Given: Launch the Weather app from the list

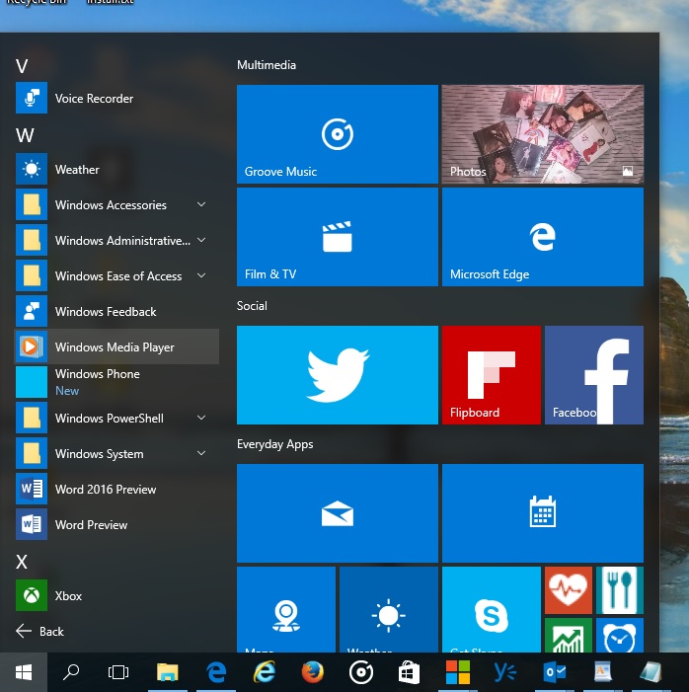Looking at the screenshot, I should click(x=116, y=169).
